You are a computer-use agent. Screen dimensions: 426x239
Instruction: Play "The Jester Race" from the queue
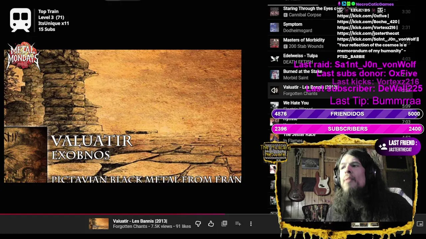point(299,134)
